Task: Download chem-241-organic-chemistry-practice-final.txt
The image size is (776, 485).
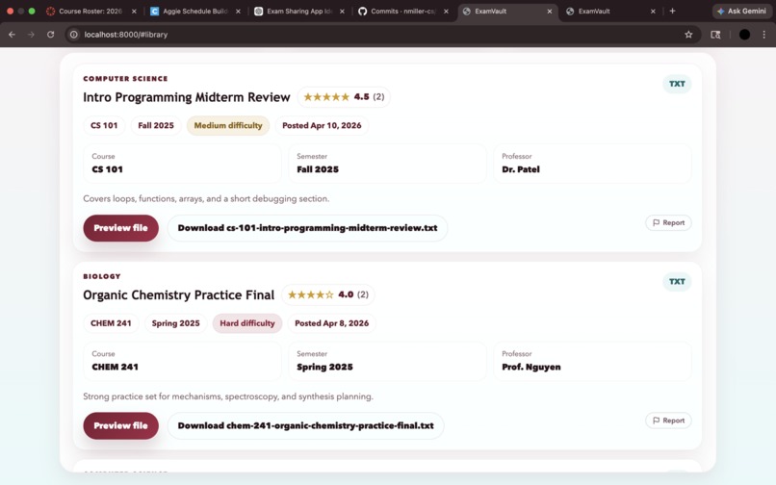Action: pos(305,425)
